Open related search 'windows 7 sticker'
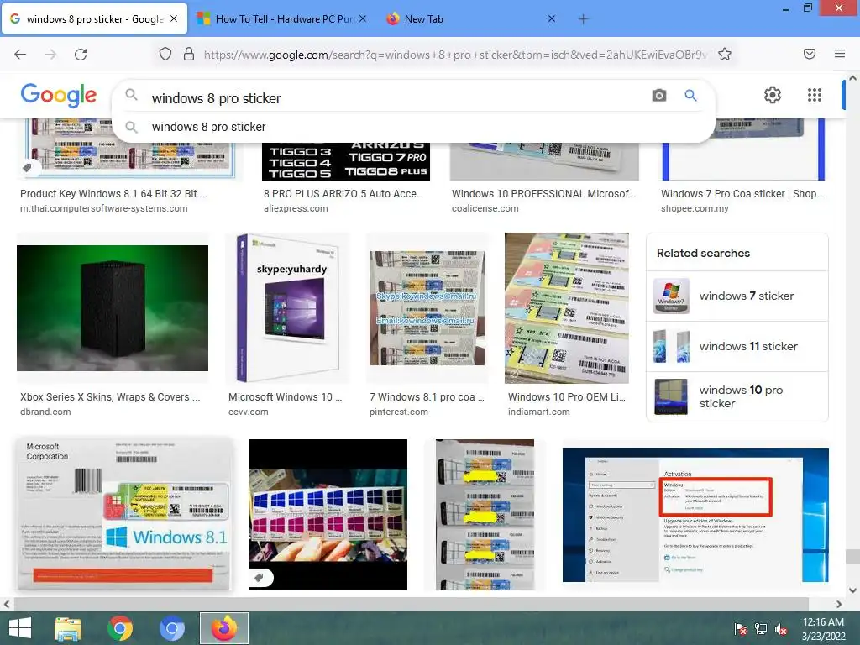This screenshot has height=645, width=860. click(x=737, y=296)
